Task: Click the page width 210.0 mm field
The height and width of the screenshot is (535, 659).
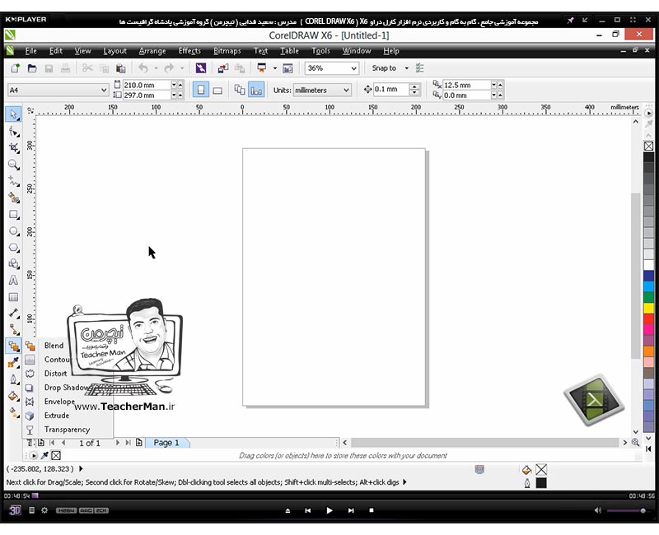Action: click(x=147, y=85)
